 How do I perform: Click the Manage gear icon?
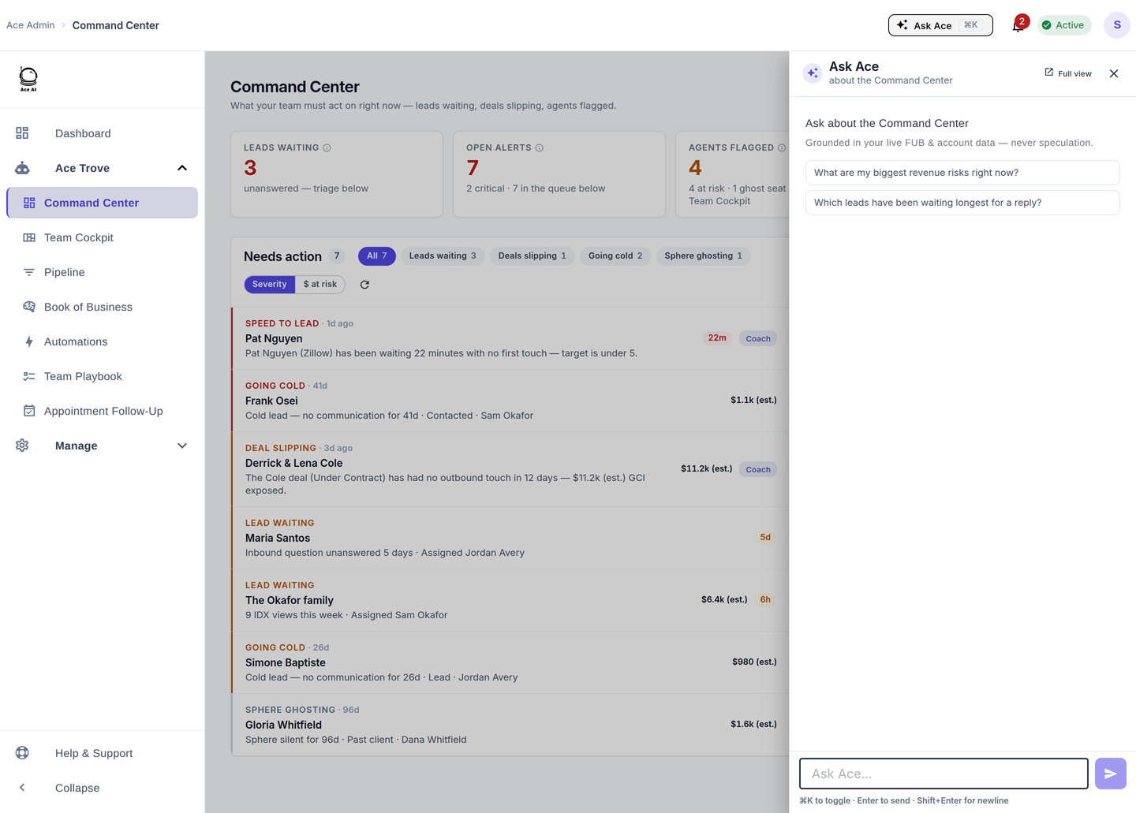(22, 446)
